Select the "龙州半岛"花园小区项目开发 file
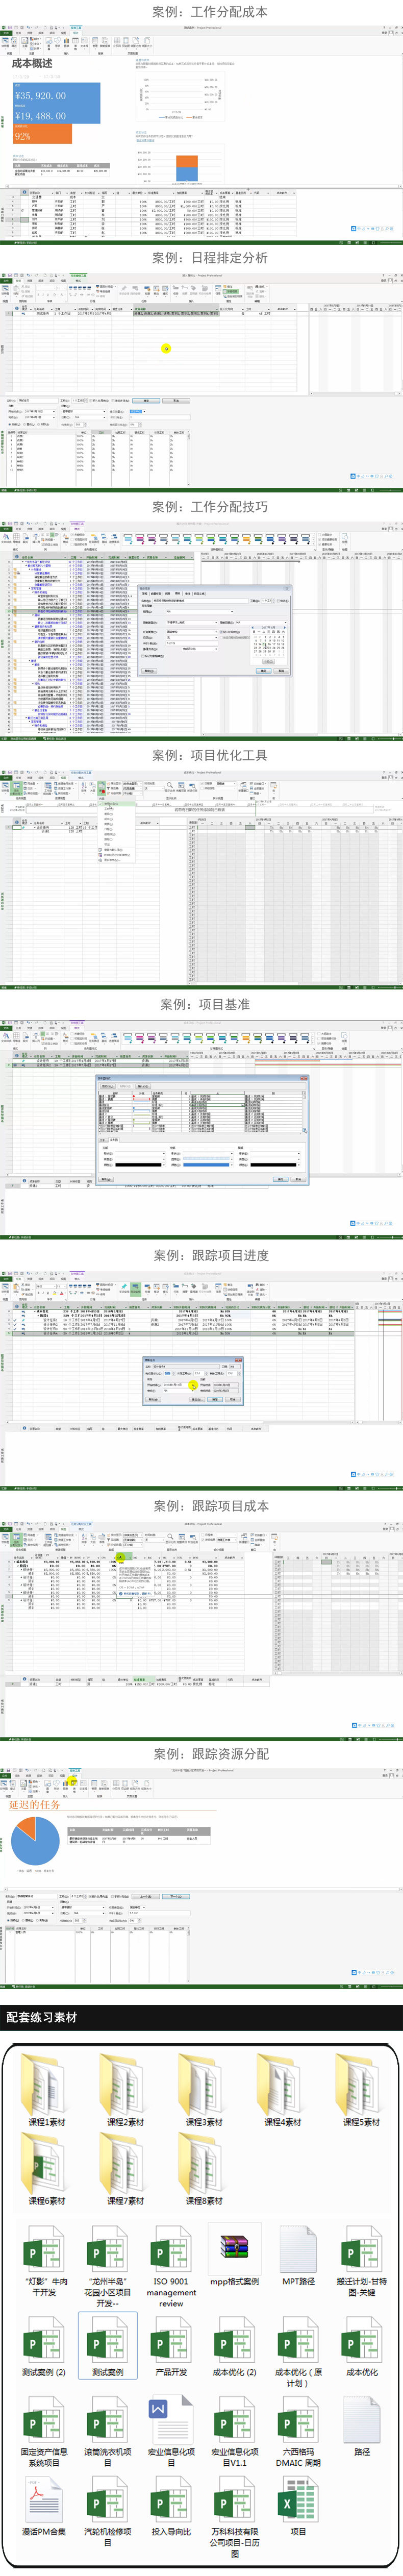 coord(108,2266)
